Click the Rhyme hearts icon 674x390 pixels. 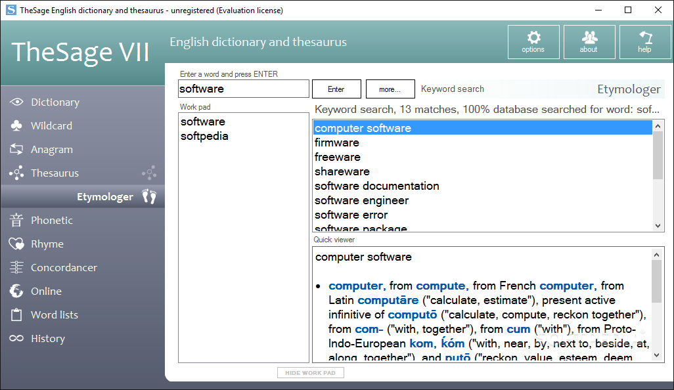pyautogui.click(x=16, y=244)
